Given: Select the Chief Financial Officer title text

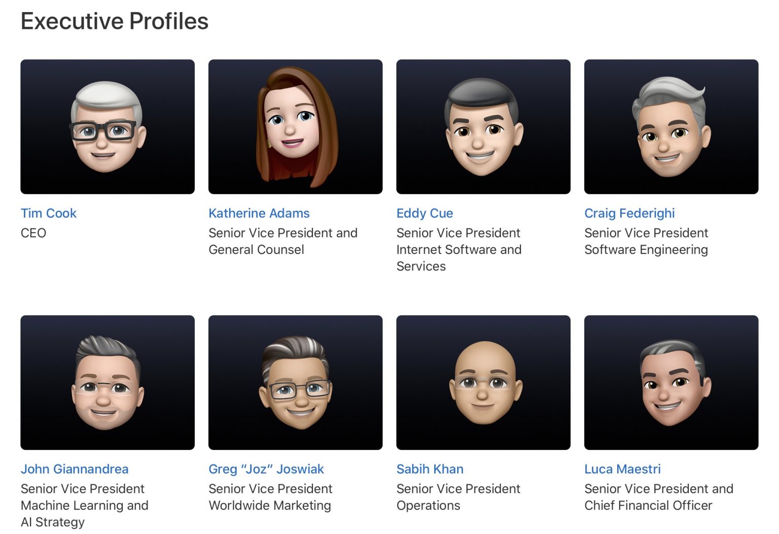Looking at the screenshot, I should pos(648,506).
